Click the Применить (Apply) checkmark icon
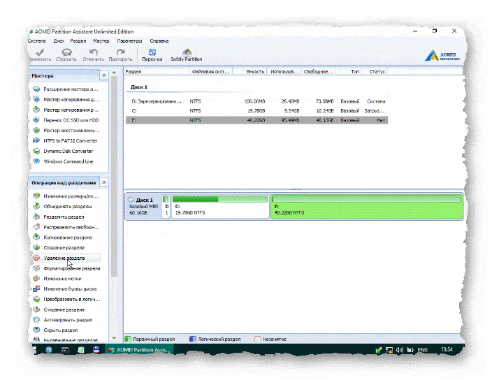Image resolution: width=492 pixels, height=380 pixels. pos(40,52)
